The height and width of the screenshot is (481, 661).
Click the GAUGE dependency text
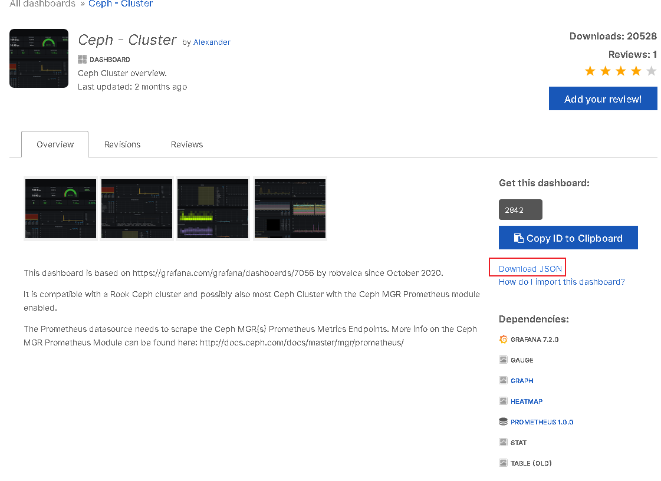pos(522,360)
